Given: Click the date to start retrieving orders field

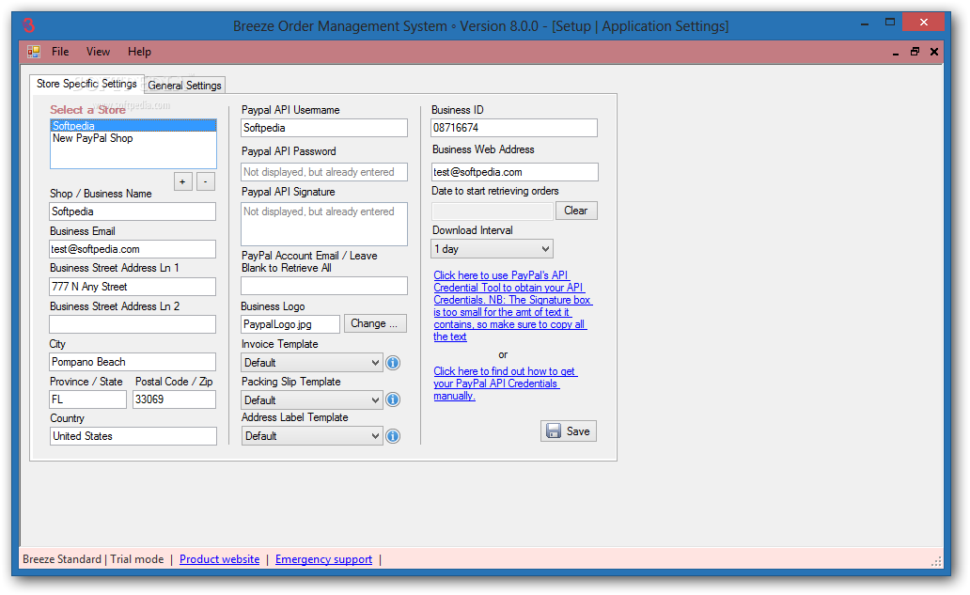Looking at the screenshot, I should pos(493,211).
